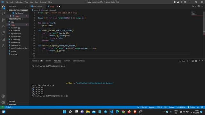Change language mode Python
205x115 pixels.
coord(172,107)
